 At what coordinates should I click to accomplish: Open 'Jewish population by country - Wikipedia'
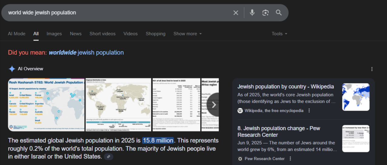pos(286,87)
